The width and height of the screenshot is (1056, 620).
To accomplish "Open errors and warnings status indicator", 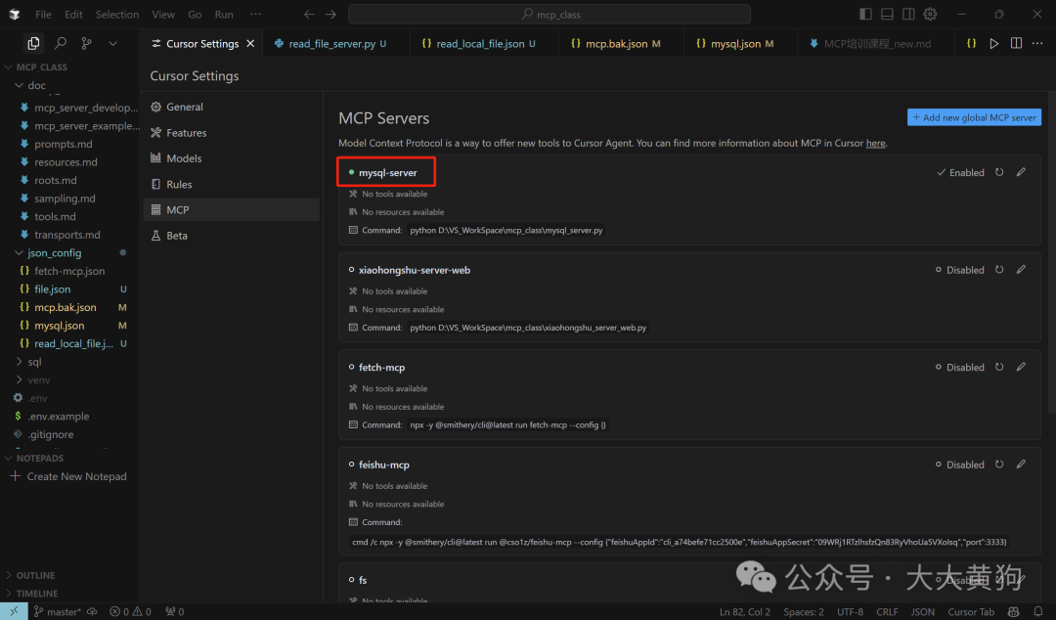I will (x=131, y=612).
